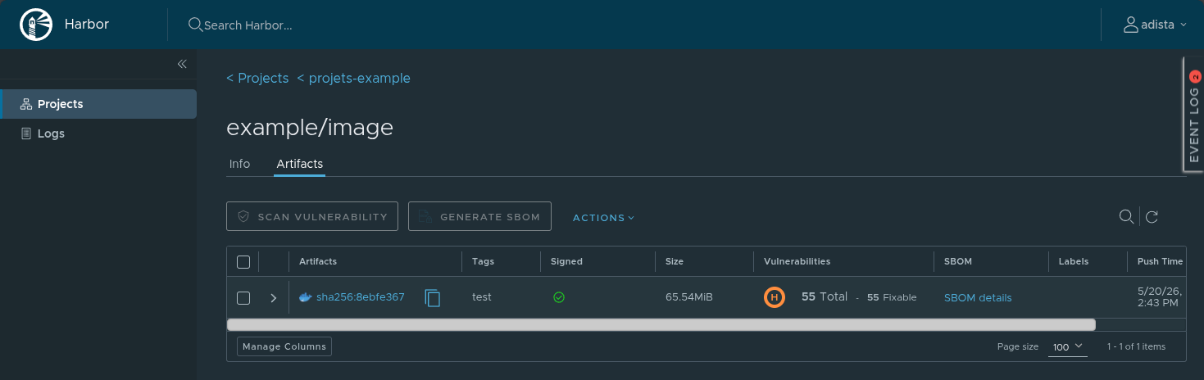Open the Page size 100 dropdown
This screenshot has height=380, width=1204.
tap(1067, 346)
